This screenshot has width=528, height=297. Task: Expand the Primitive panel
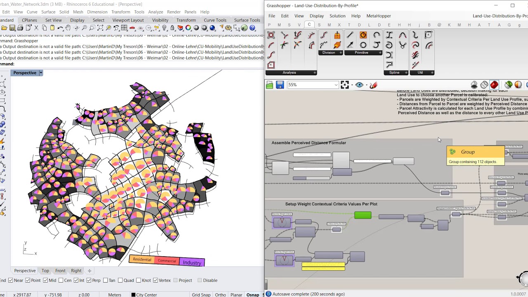380,52
